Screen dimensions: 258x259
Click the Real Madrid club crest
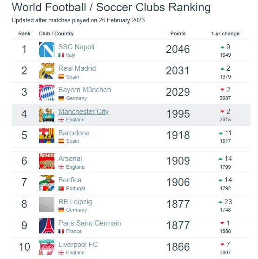(46, 71)
